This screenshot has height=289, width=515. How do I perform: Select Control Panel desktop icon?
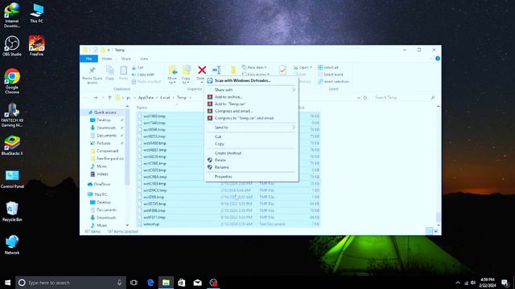click(12, 179)
